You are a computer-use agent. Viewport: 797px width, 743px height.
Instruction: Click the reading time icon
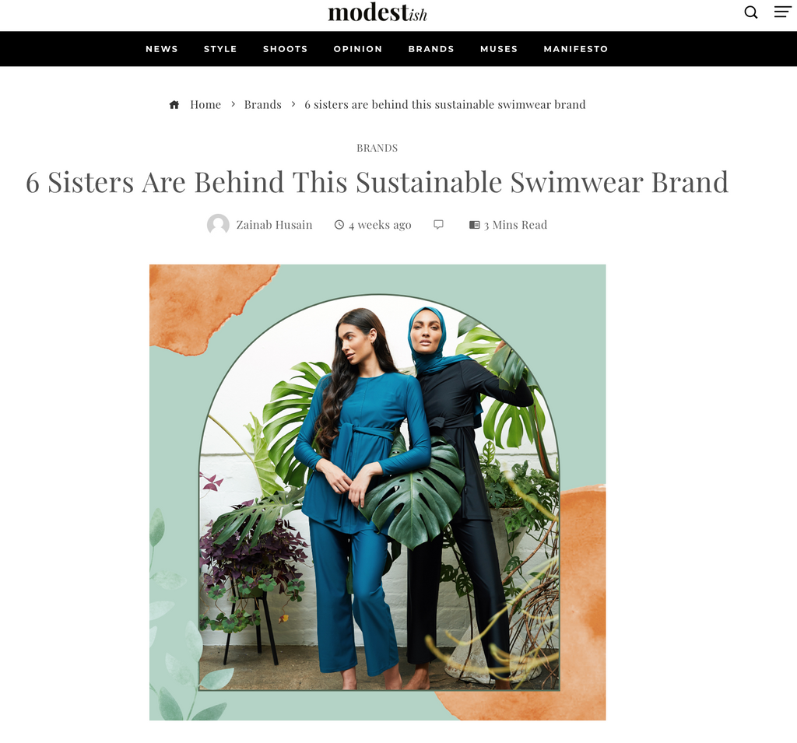pos(474,225)
